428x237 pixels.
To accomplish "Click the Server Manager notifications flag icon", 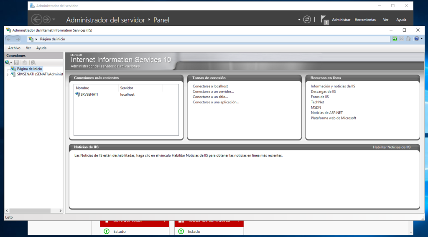I will (324, 20).
